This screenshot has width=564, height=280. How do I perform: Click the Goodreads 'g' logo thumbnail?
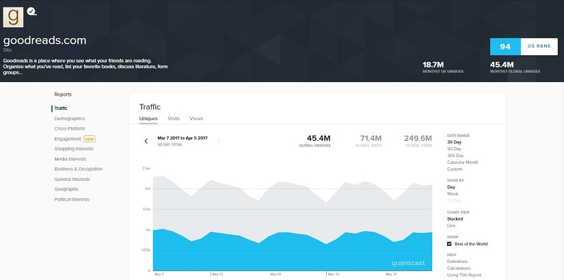point(13,17)
